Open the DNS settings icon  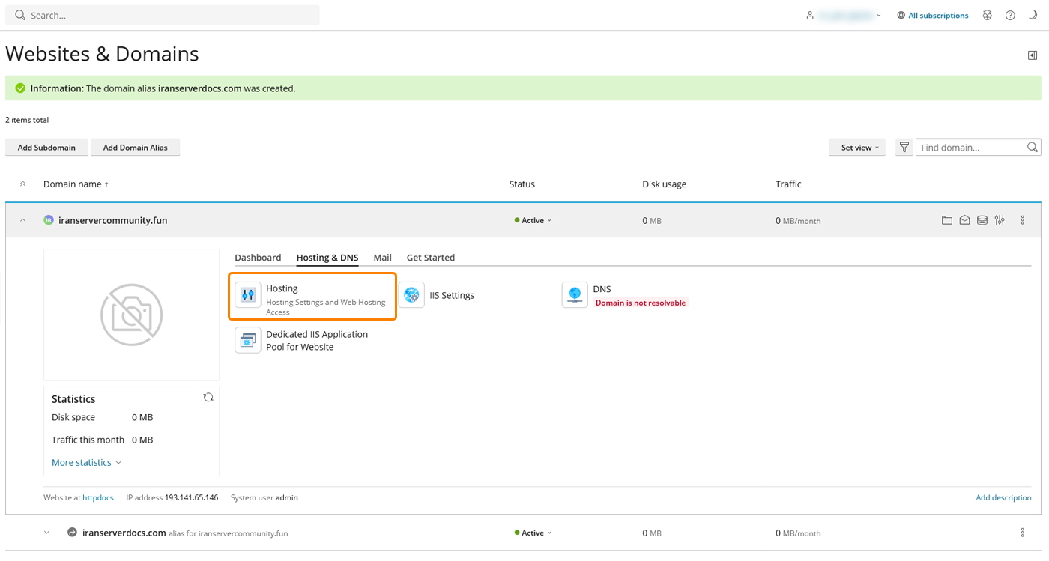tap(575, 295)
